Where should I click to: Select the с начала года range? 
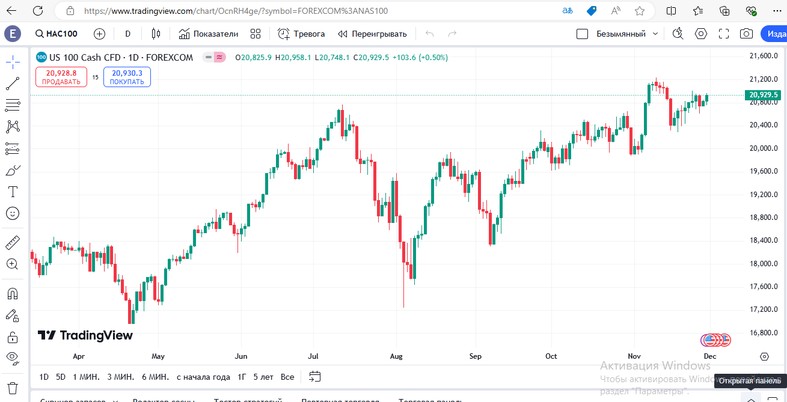pyautogui.click(x=203, y=377)
